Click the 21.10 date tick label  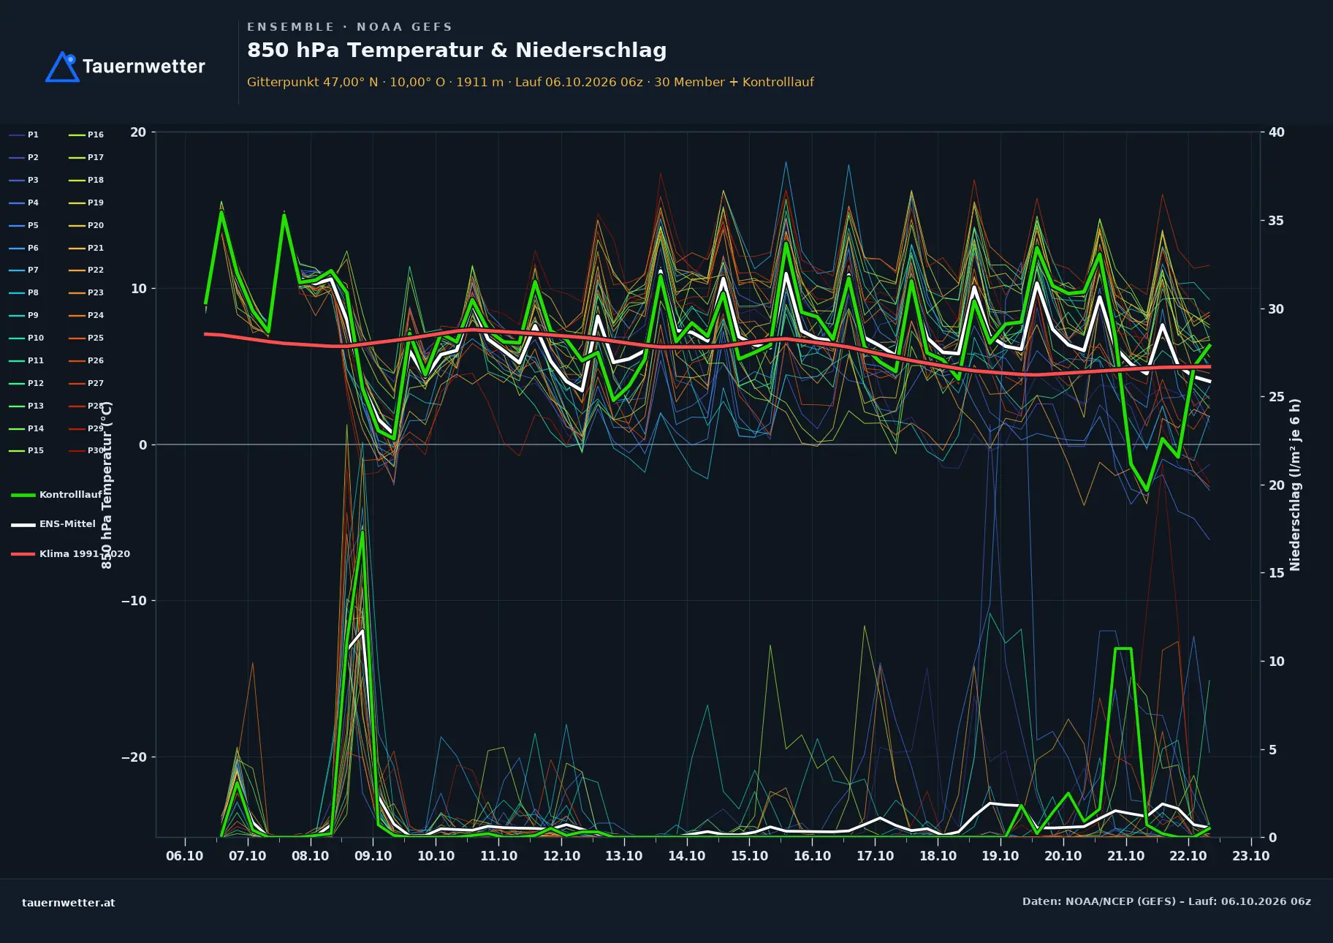[1125, 856]
